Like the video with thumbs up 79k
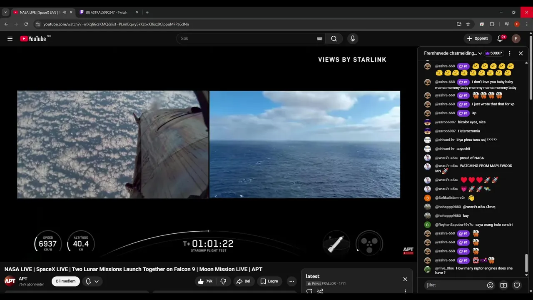 (x=205, y=281)
